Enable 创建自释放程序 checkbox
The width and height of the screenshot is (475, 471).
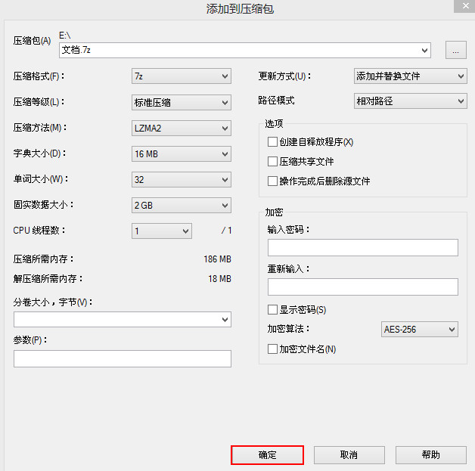272,141
